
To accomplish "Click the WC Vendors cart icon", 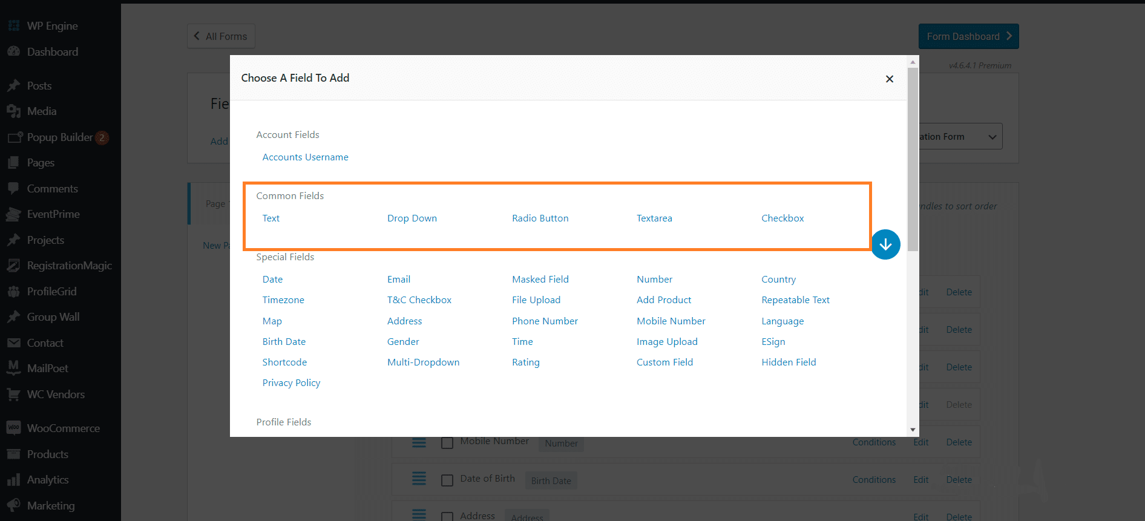I will pos(13,395).
